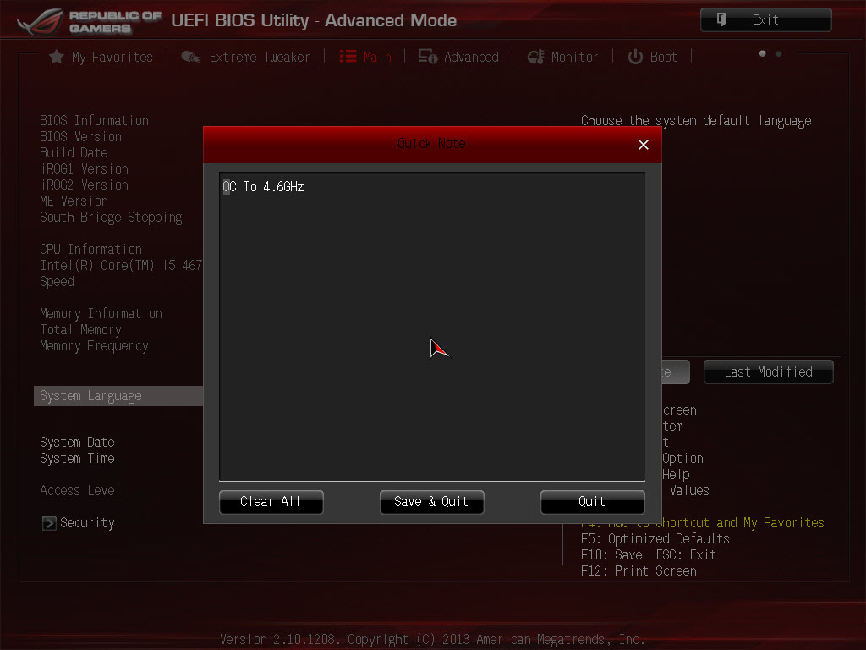Click the Build Date label
Viewport: 866px width, 650px height.
(x=74, y=152)
